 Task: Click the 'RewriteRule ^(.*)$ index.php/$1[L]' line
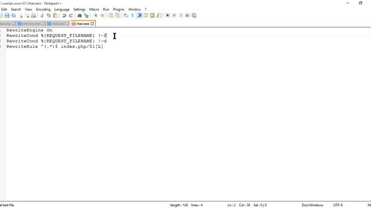pos(55,46)
